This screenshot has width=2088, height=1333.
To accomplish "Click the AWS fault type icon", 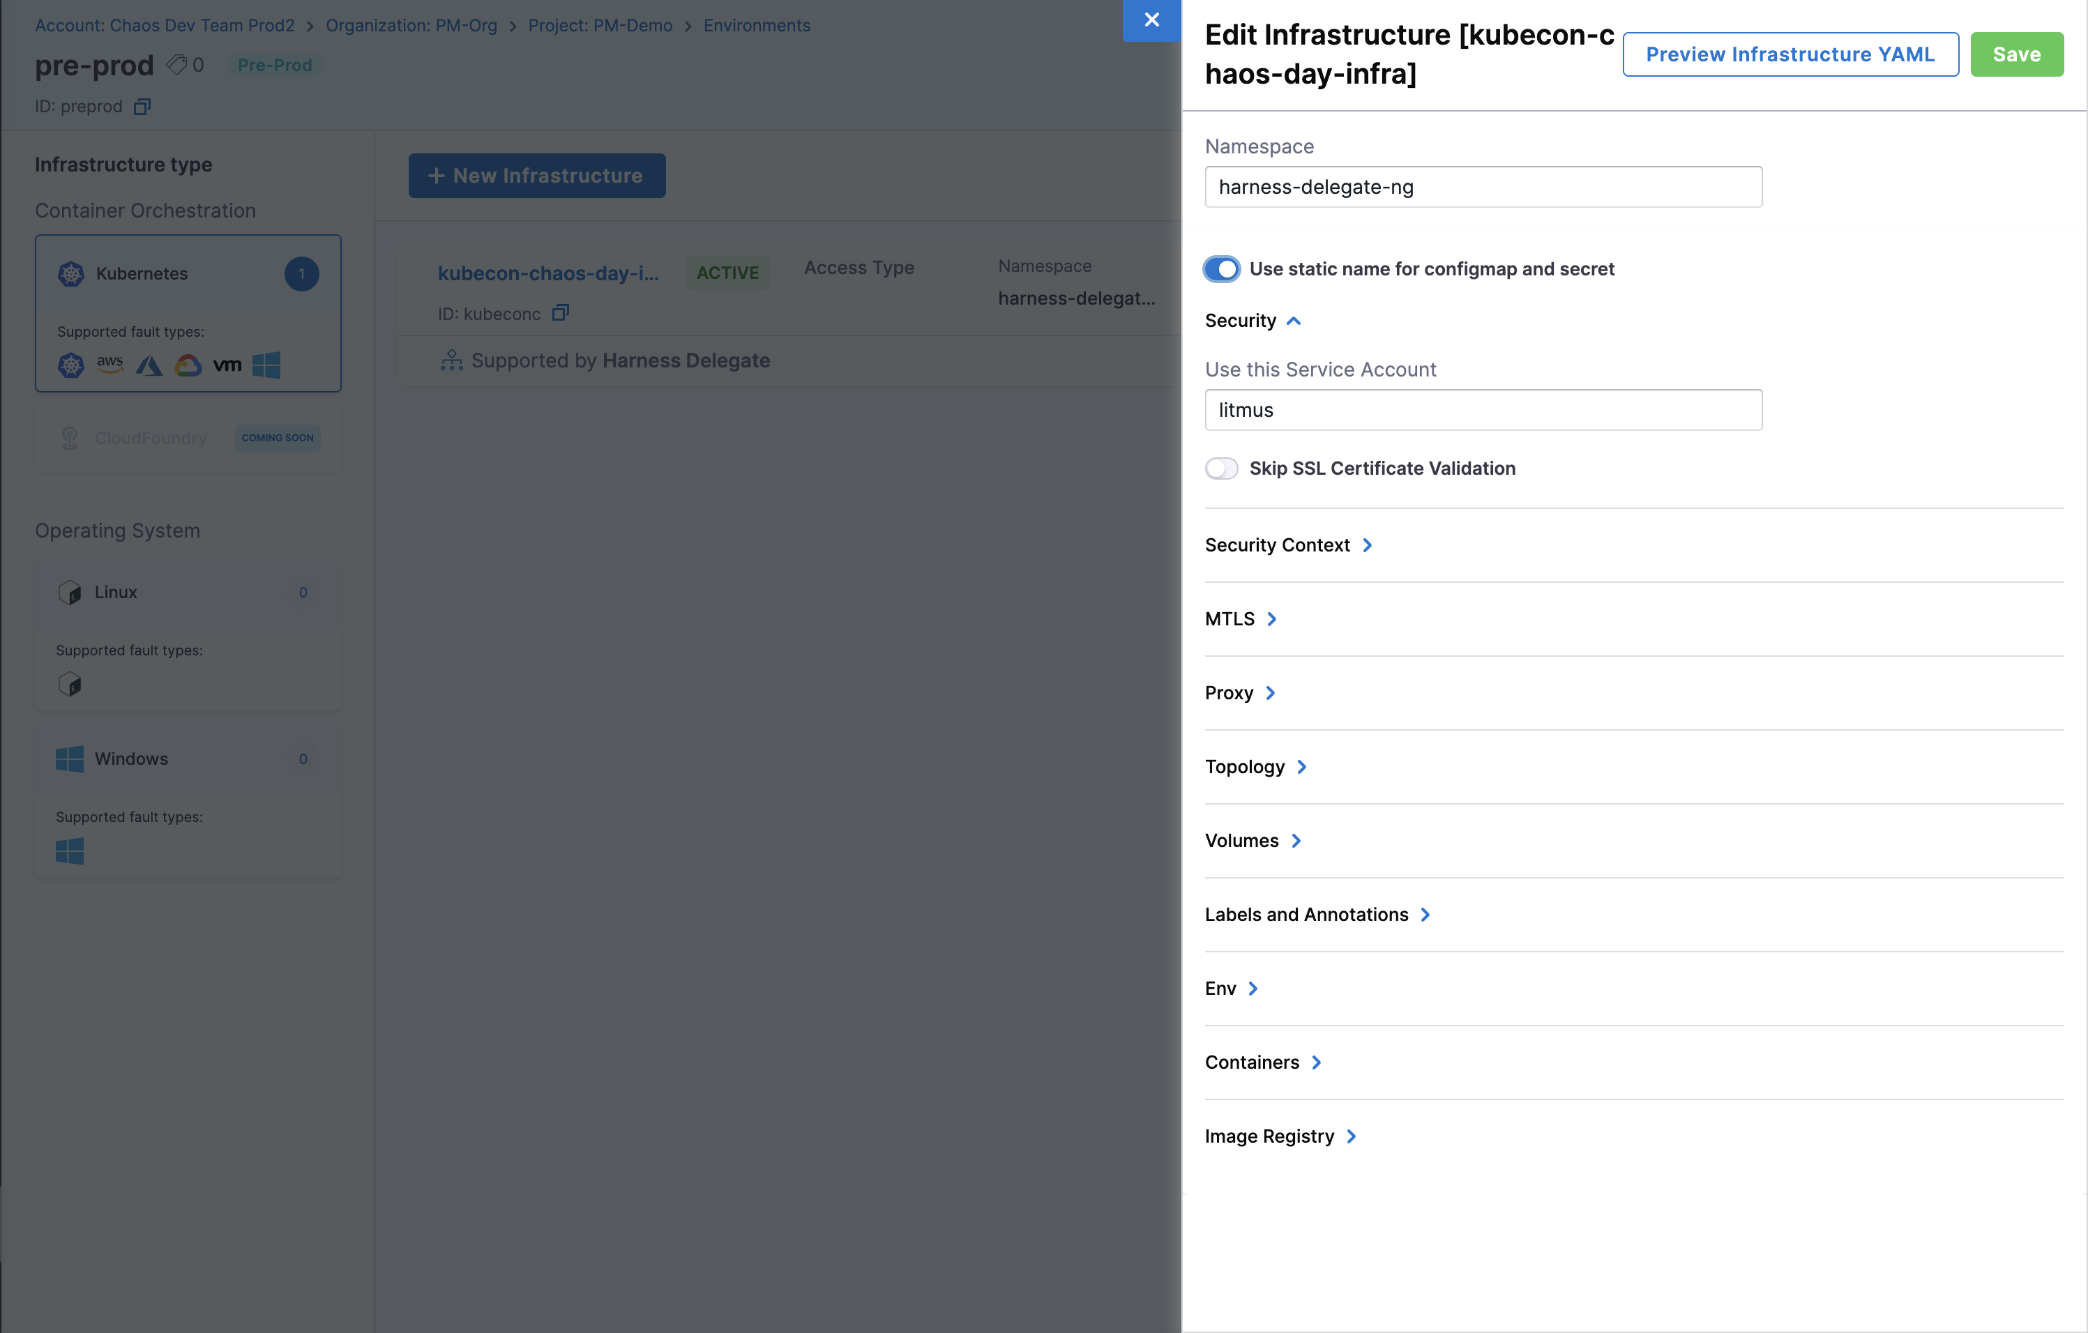I will (110, 365).
